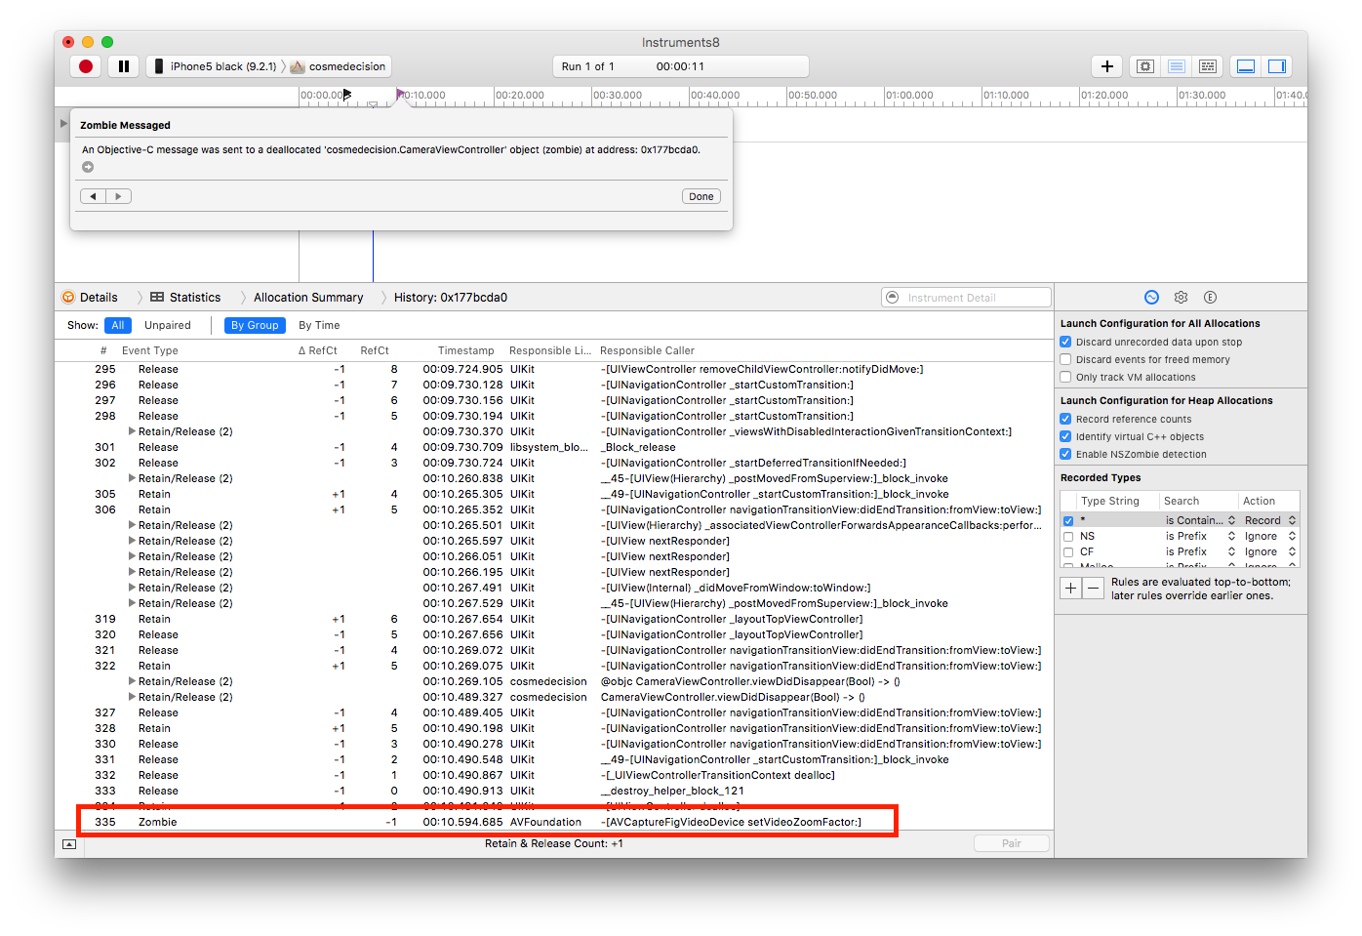The height and width of the screenshot is (936, 1362).
Task: Expand Retain/Release group at 00:09.730.370
Action: (x=132, y=431)
